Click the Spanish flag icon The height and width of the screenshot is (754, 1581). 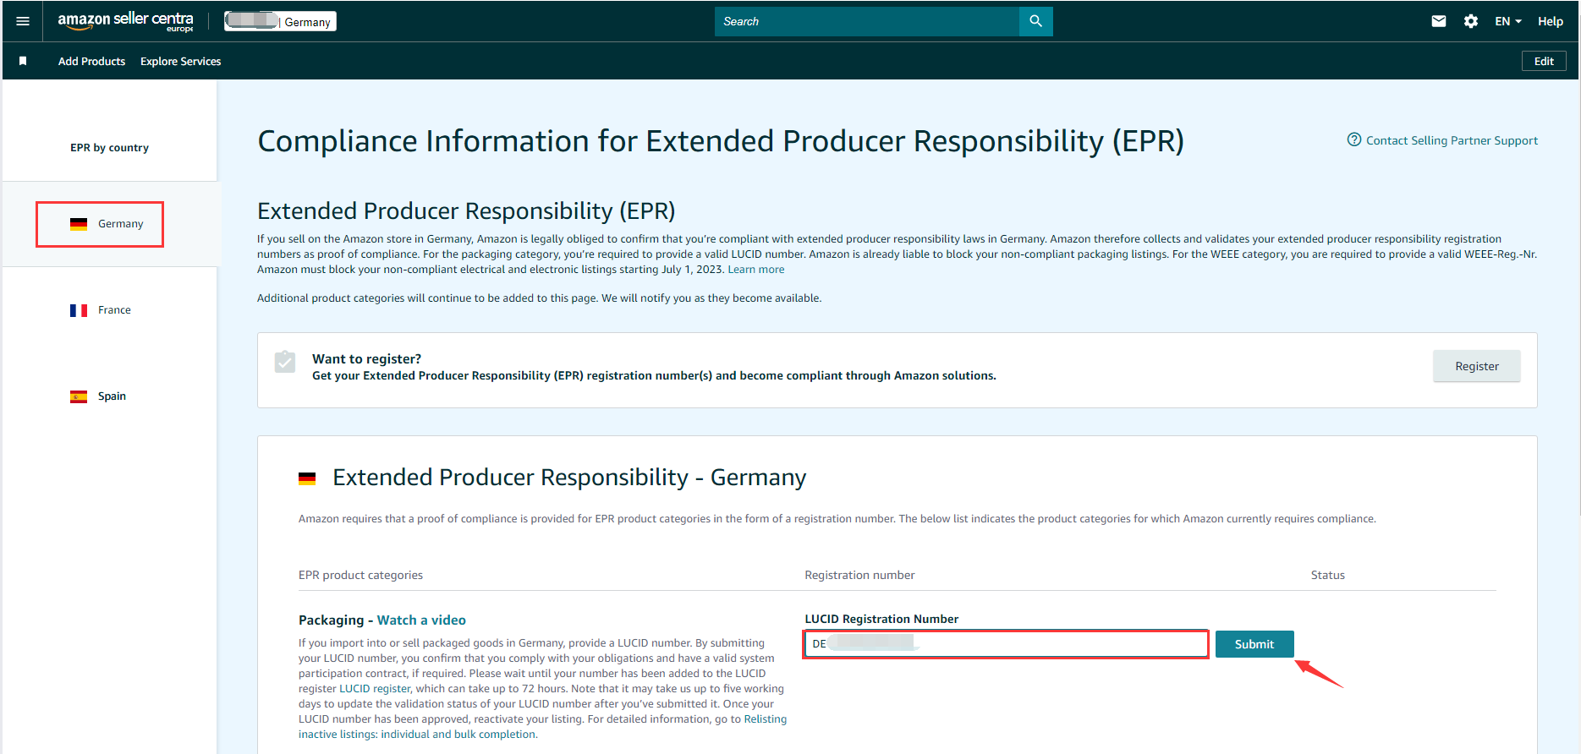pos(79,396)
